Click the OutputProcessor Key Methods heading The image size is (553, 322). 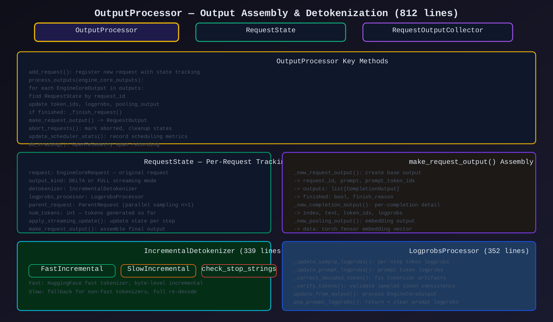[332, 61]
